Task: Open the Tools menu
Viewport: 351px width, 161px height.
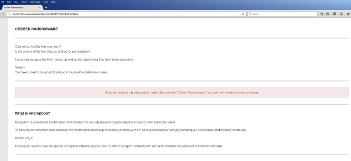Action: click(x=46, y=2)
